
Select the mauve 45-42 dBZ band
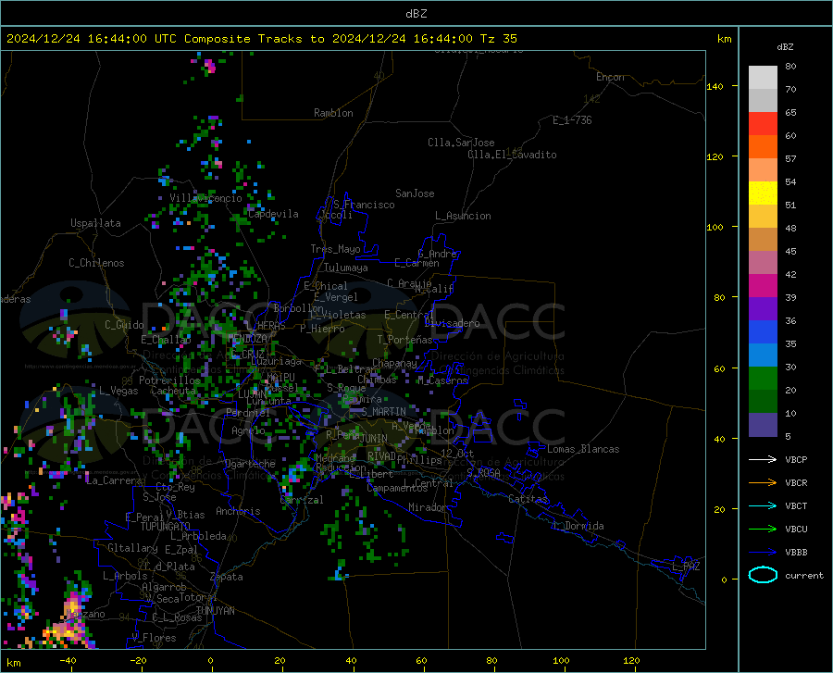(x=763, y=262)
